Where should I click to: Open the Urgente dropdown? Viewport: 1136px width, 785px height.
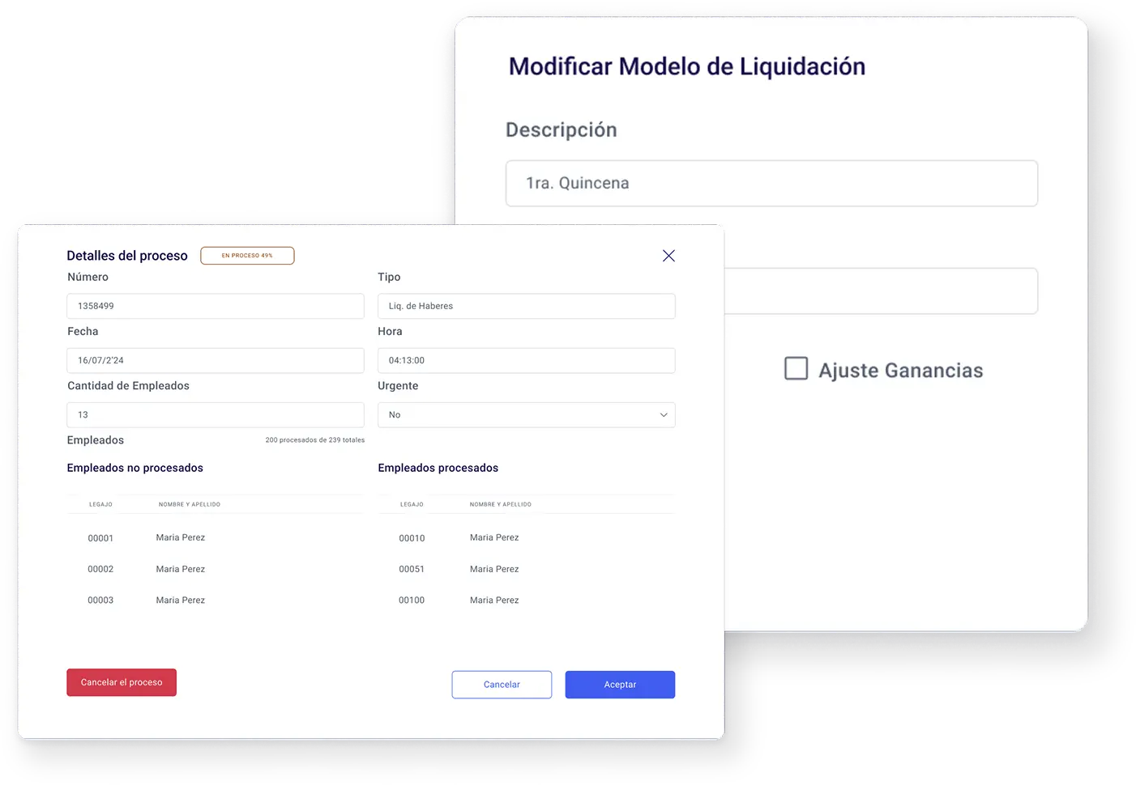pyautogui.click(x=526, y=415)
